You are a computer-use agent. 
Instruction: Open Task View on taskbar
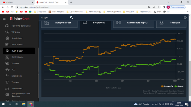tap(17, 104)
